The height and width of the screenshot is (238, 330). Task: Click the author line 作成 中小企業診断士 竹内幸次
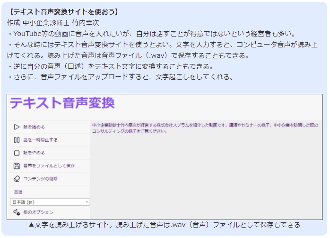point(53,23)
